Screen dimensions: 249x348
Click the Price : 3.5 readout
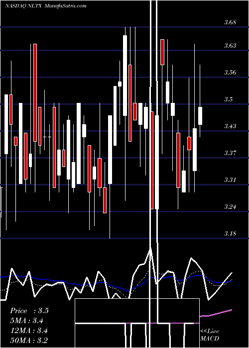pyautogui.click(x=29, y=311)
